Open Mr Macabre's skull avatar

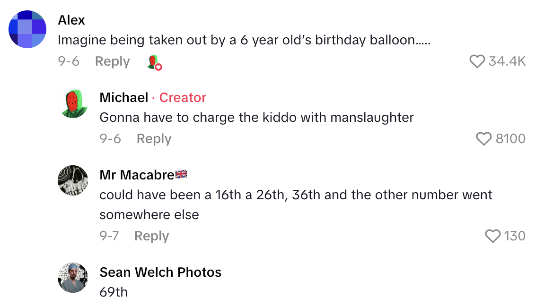pyautogui.click(x=73, y=180)
